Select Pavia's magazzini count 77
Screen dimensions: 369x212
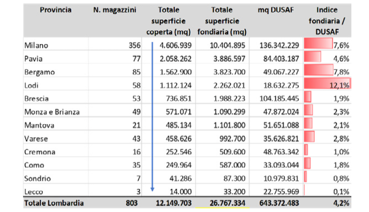click(136, 59)
